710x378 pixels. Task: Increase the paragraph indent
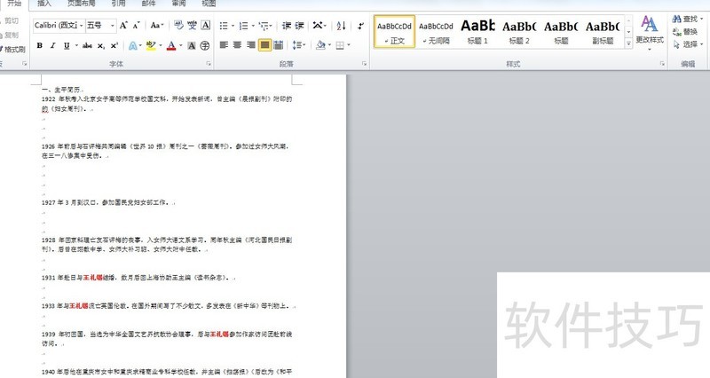[x=299, y=26]
